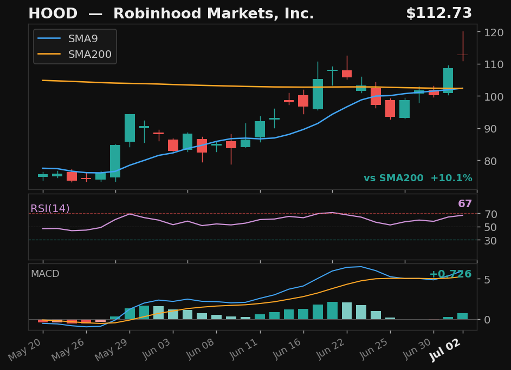
Task: Click the Jun 03 date label
Action: [156, 349]
